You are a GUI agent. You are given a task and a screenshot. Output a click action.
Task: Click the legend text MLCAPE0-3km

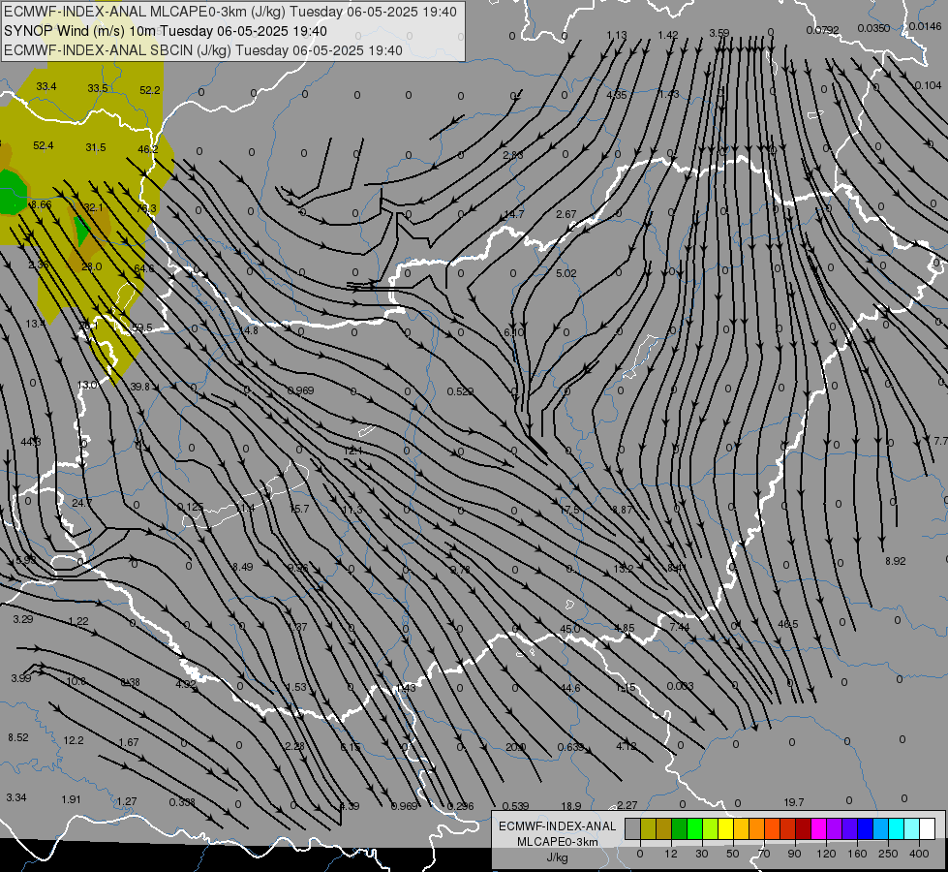click(x=558, y=842)
